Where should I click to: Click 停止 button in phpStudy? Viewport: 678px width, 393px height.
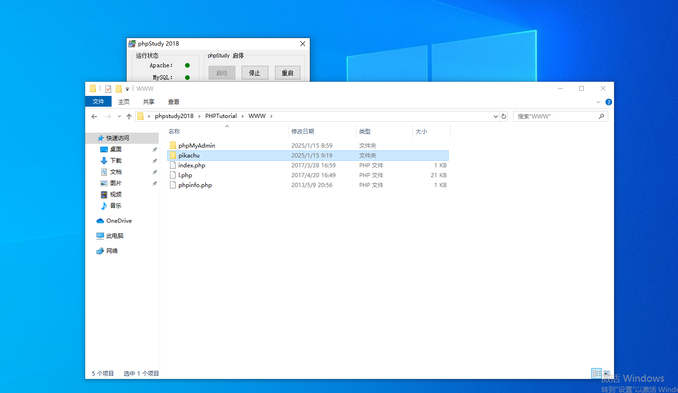click(x=255, y=73)
